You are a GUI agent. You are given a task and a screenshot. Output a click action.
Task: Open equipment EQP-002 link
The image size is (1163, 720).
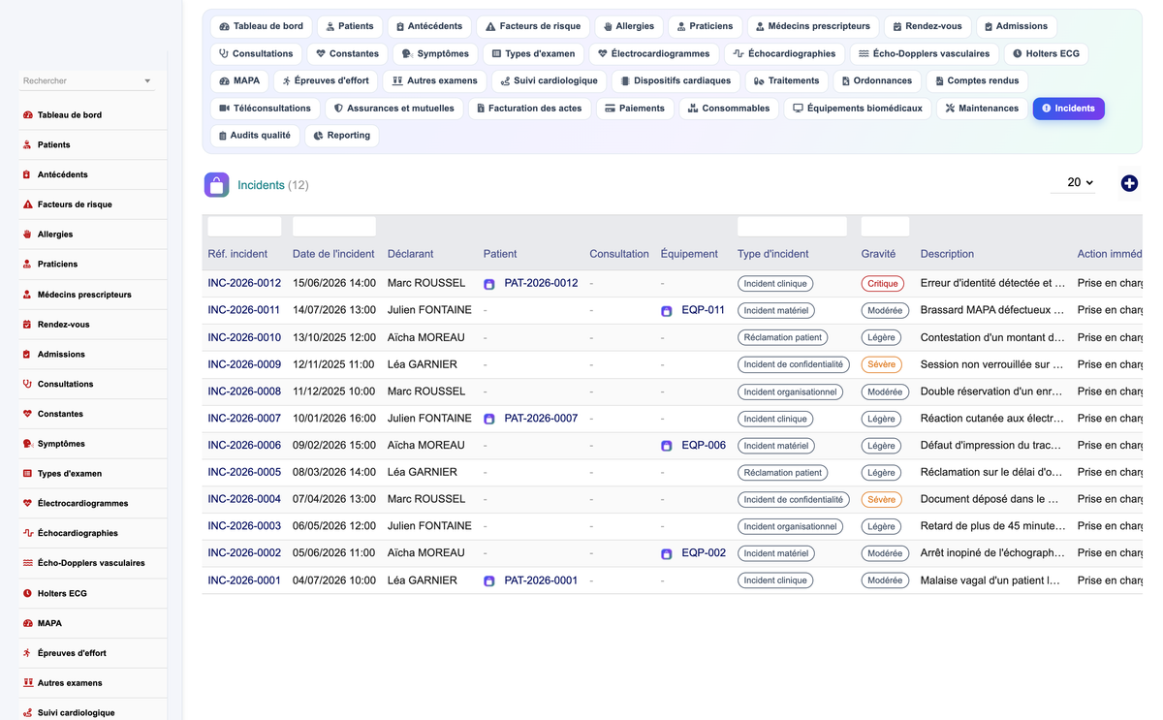pyautogui.click(x=703, y=553)
